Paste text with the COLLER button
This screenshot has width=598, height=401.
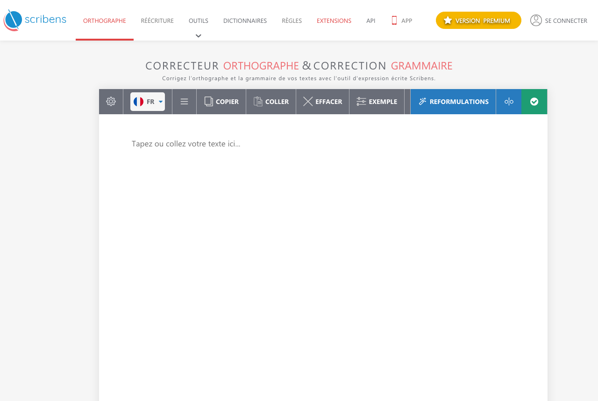click(x=271, y=102)
